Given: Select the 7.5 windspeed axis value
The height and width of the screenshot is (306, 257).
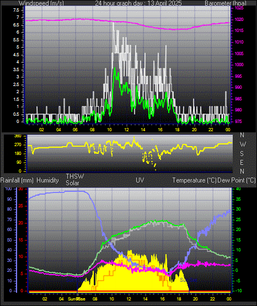Looking at the screenshot, I should point(16,10).
